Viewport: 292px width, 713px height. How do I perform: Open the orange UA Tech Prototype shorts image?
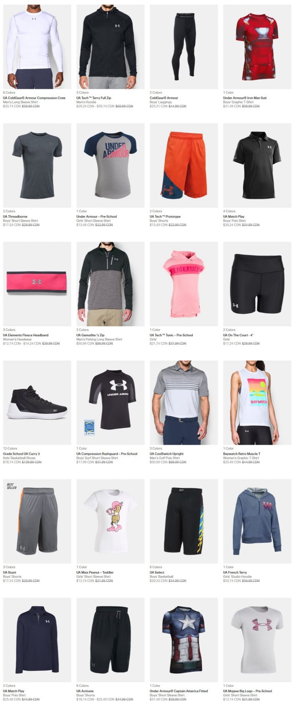tap(184, 165)
